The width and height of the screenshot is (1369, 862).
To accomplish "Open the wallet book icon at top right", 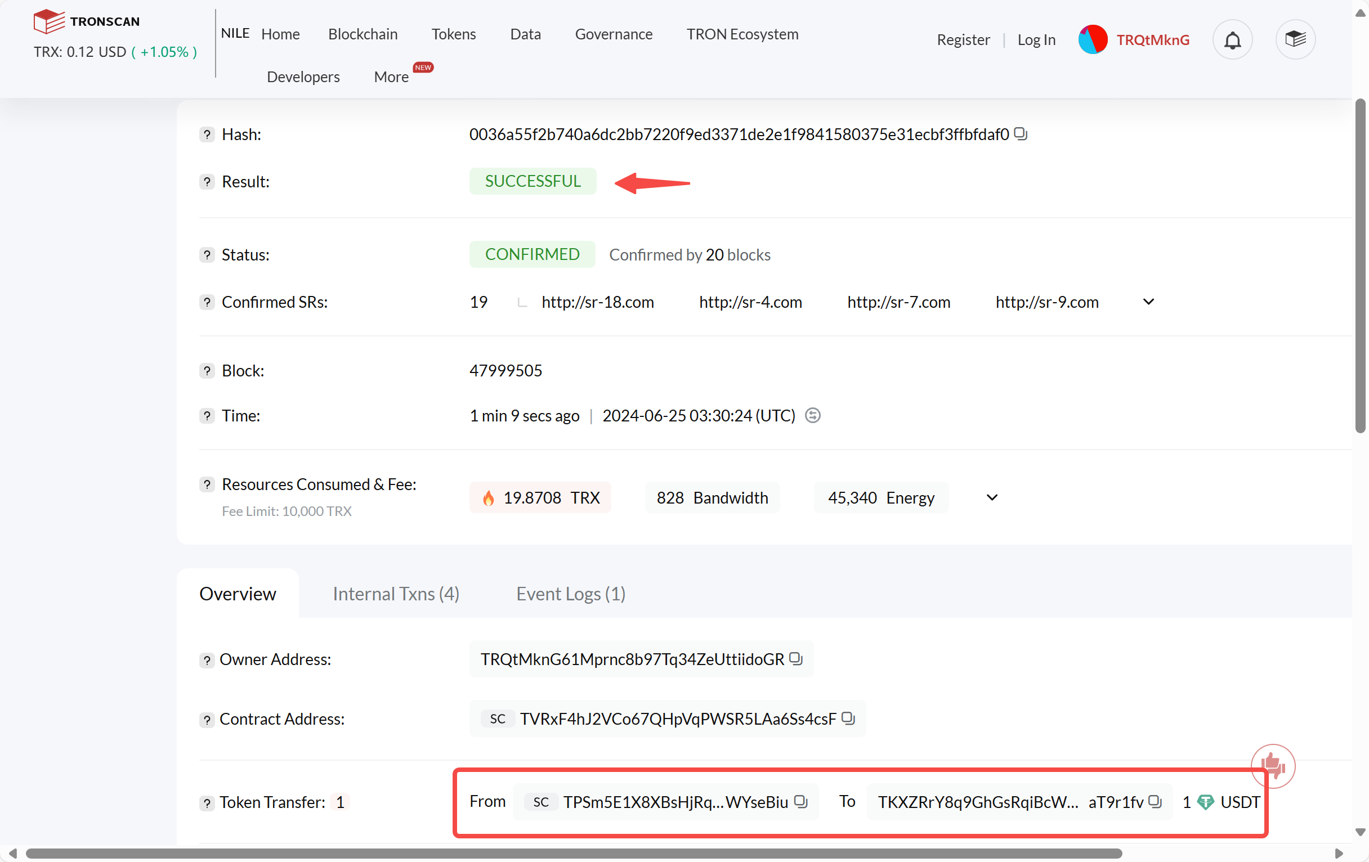I will click(1295, 40).
